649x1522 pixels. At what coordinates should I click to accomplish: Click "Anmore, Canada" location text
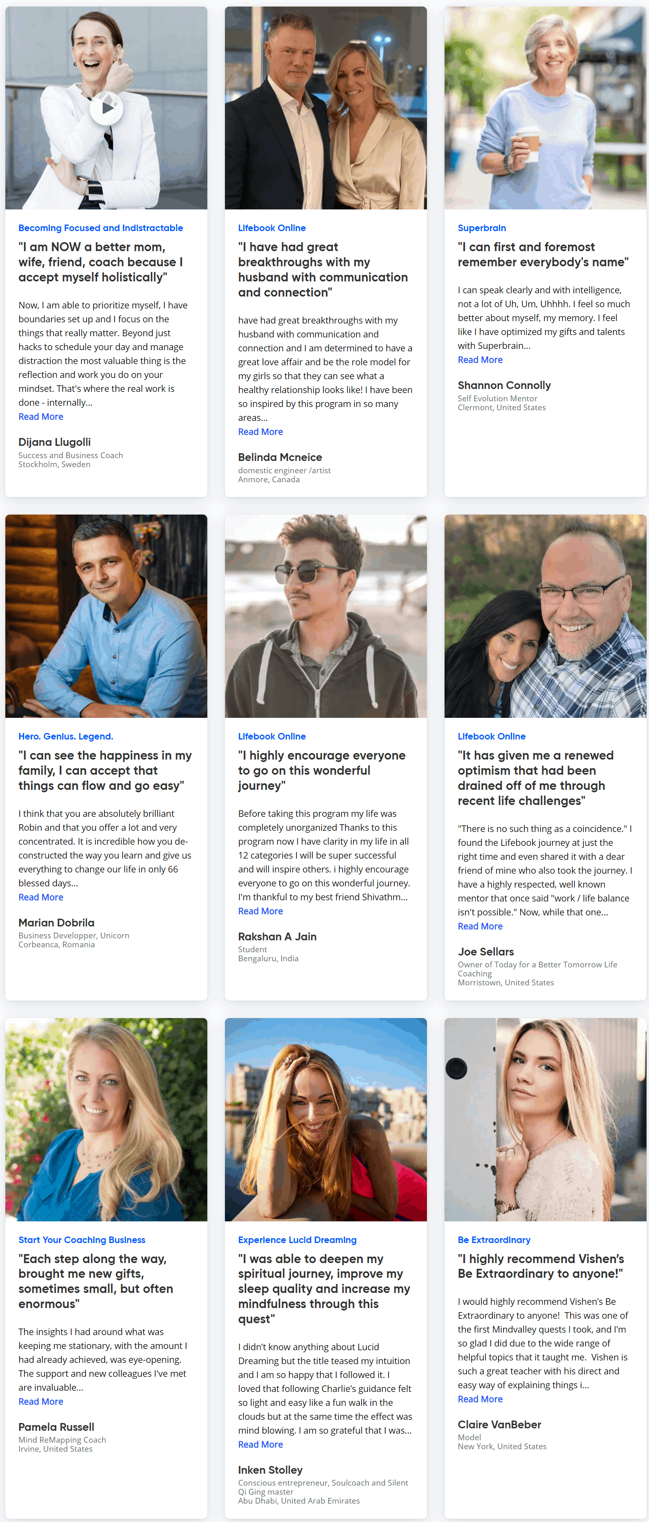(269, 480)
